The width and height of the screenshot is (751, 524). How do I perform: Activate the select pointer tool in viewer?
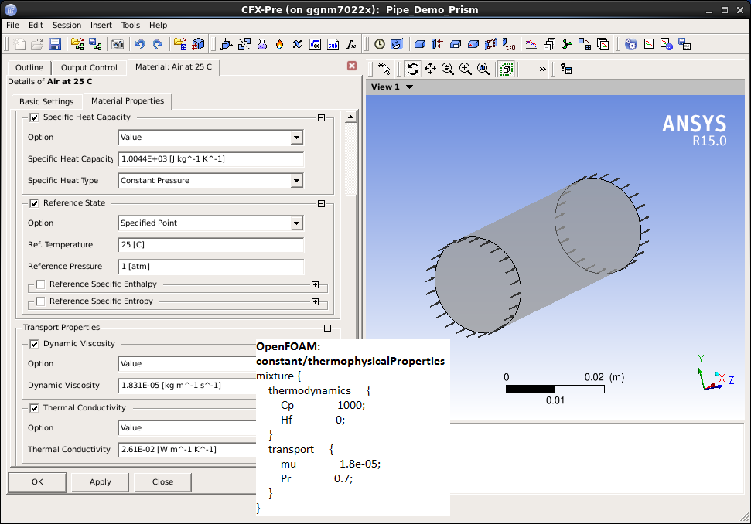(384, 69)
